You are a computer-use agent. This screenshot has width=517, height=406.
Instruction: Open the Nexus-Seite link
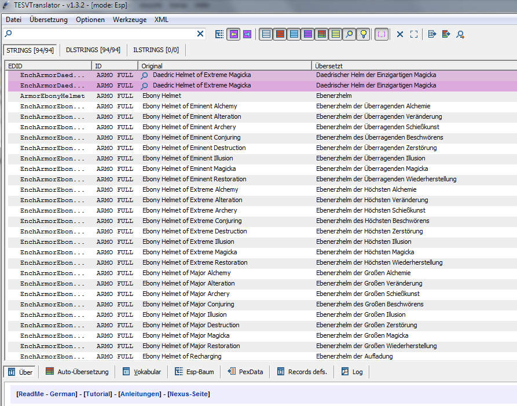[189, 394]
